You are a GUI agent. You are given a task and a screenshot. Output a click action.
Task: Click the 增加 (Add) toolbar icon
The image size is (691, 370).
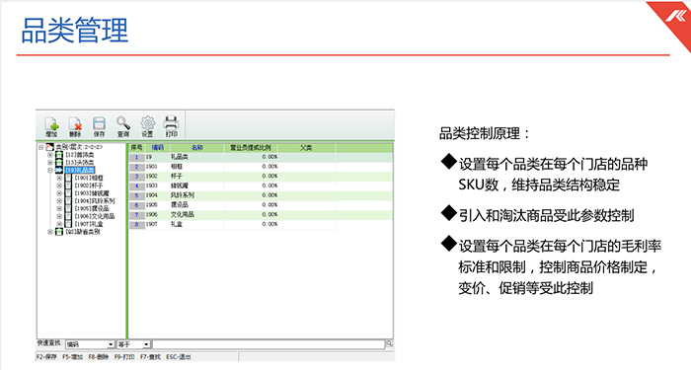click(51, 127)
